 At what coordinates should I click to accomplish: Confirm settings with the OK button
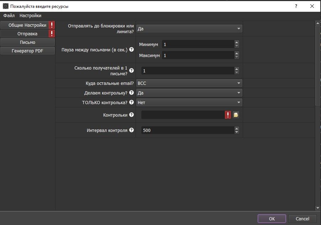point(272,219)
